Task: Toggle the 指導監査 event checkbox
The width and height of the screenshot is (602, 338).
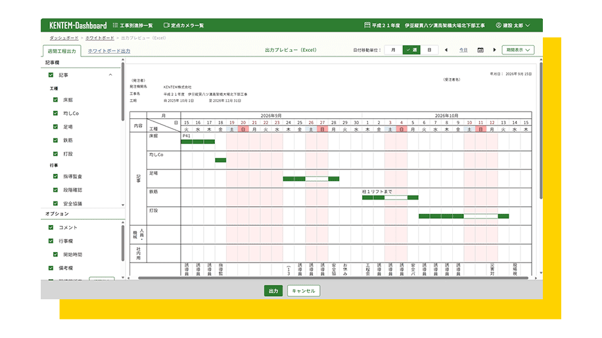Action: 55,177
